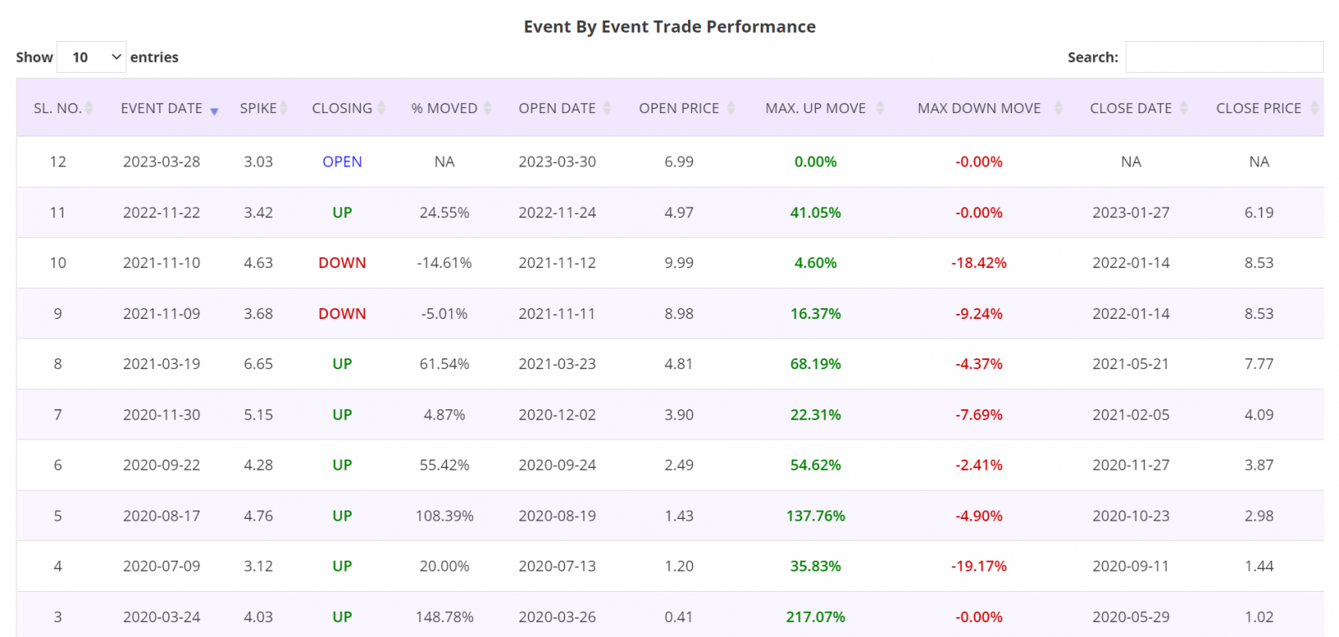The image size is (1339, 637).
Task: Select the 16.37% max up move value
Action: click(x=816, y=314)
